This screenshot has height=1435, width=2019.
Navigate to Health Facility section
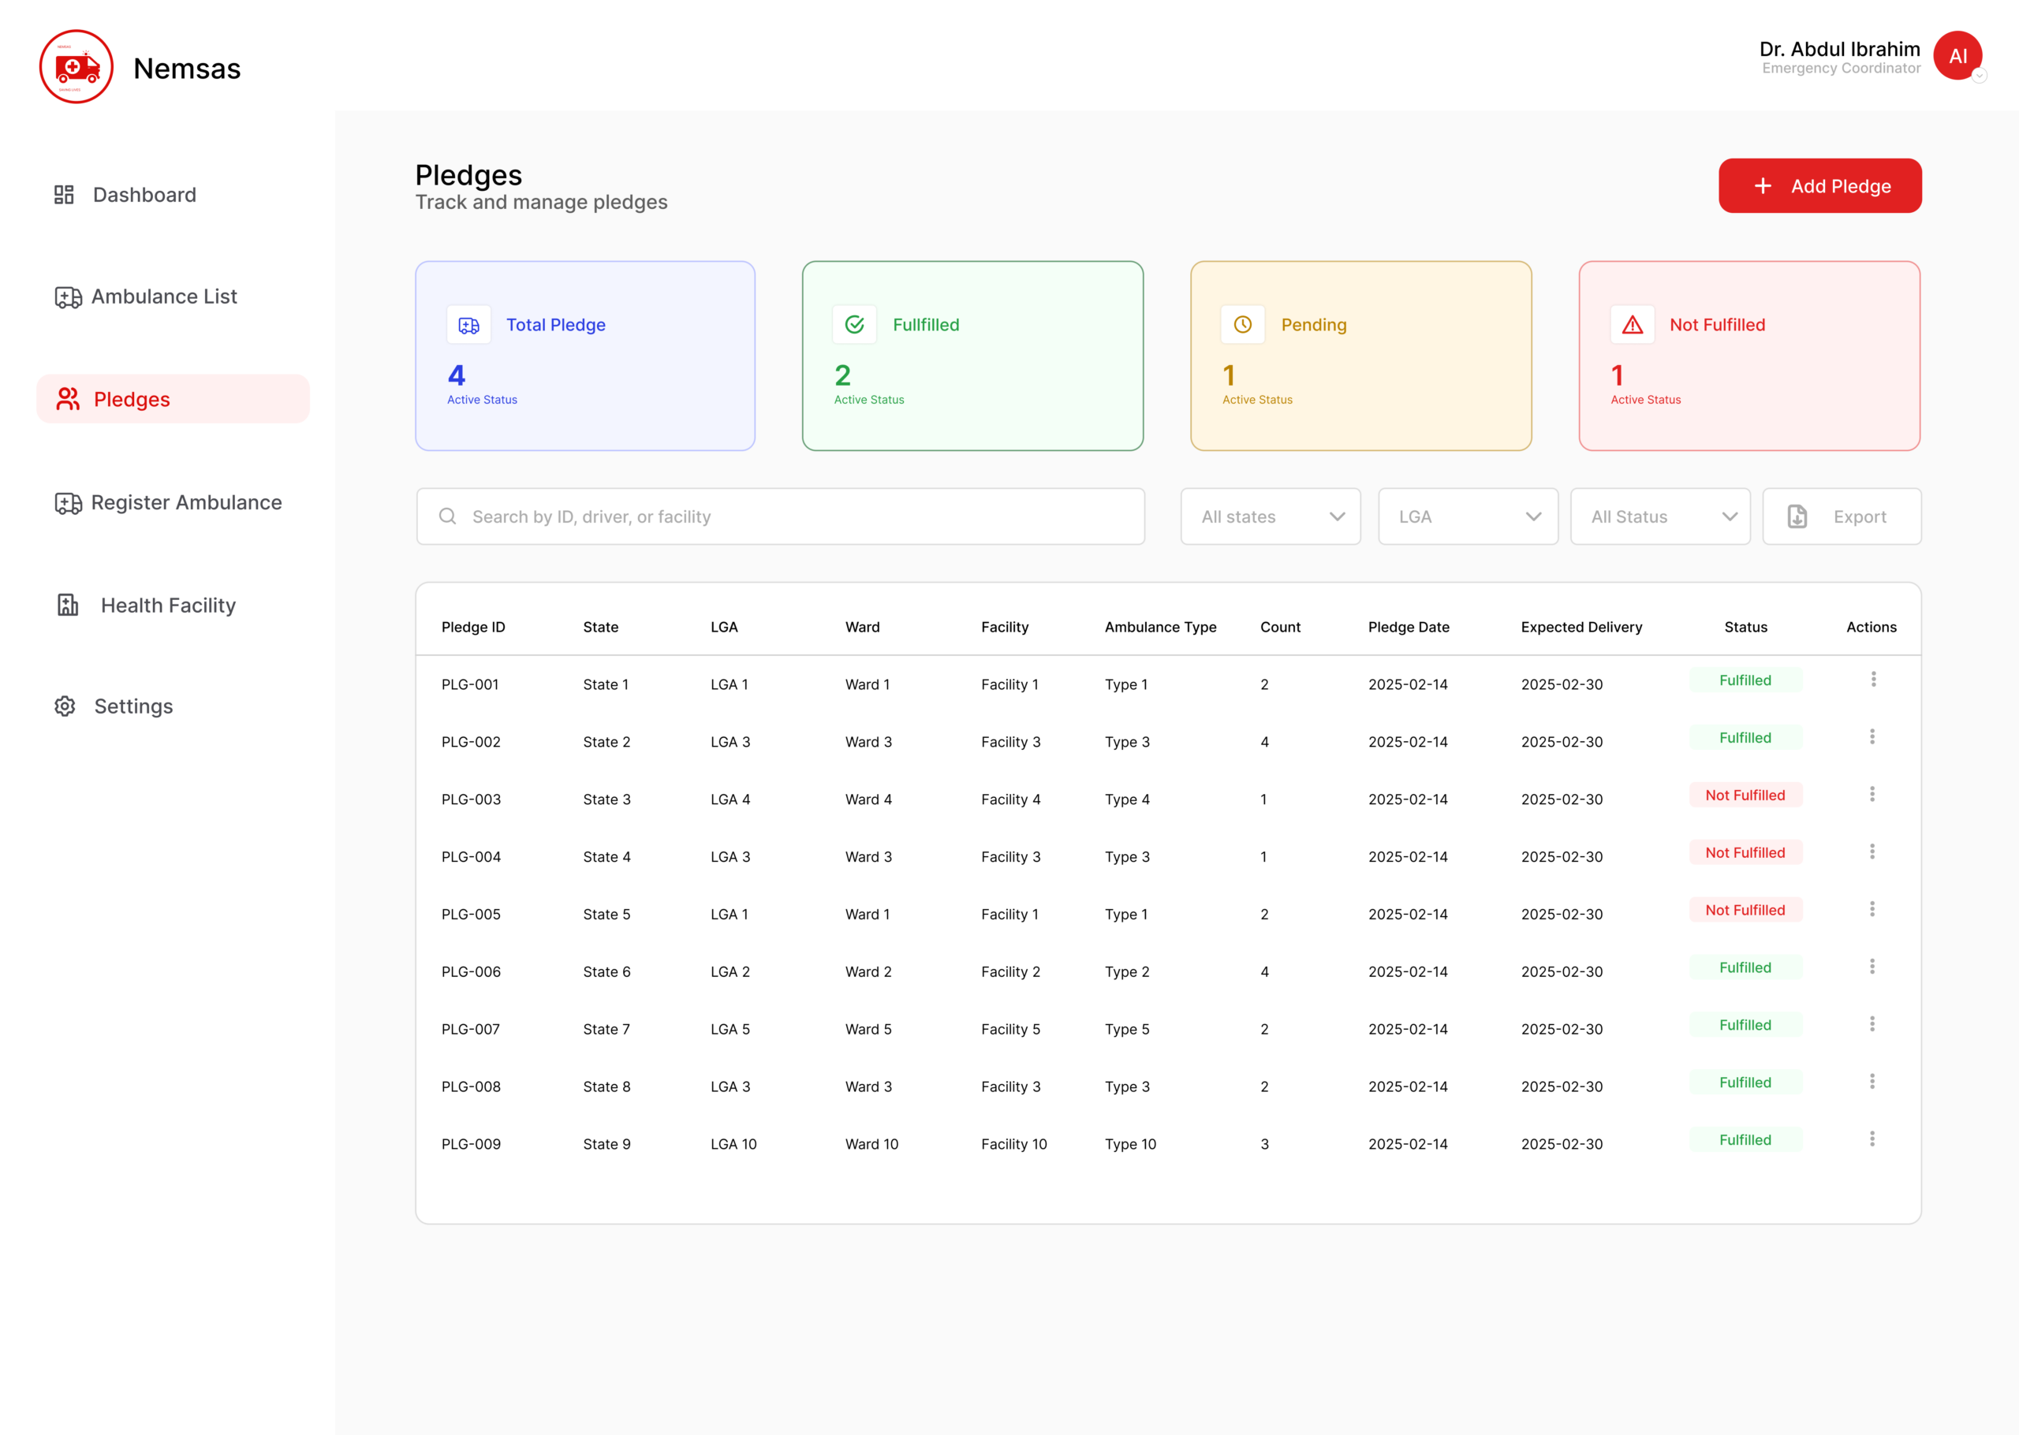coord(146,606)
